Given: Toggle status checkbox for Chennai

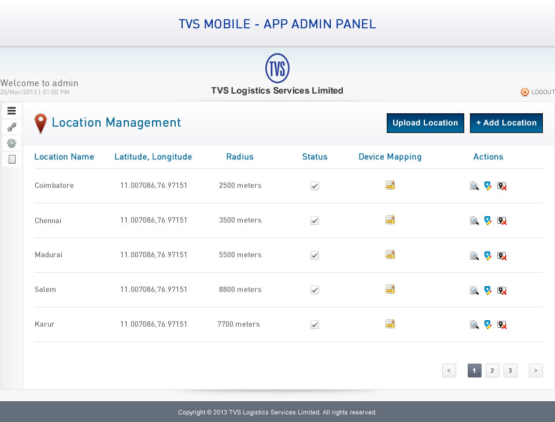Looking at the screenshot, I should [x=314, y=221].
